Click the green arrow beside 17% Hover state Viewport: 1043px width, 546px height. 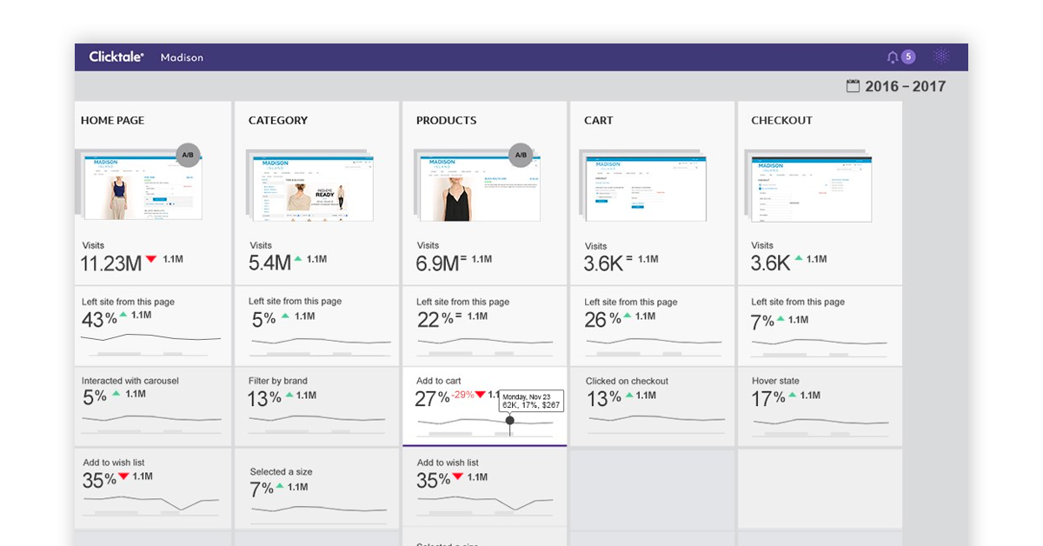click(790, 395)
